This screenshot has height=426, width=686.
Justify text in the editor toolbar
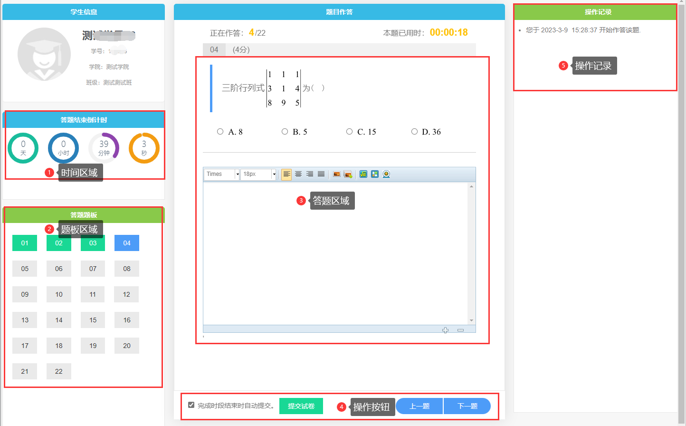[321, 174]
